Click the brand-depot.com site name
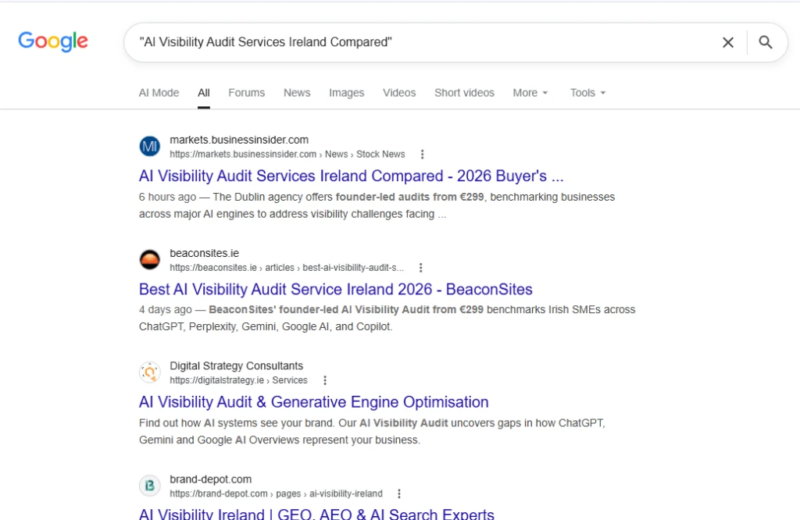The image size is (800, 520). click(210, 479)
